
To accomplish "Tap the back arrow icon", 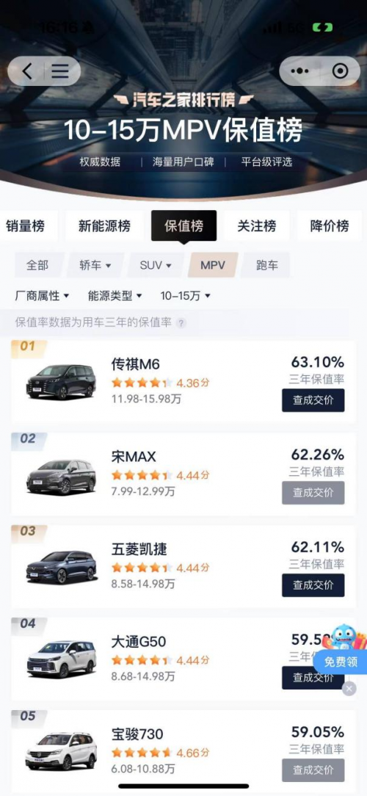I will [x=27, y=71].
